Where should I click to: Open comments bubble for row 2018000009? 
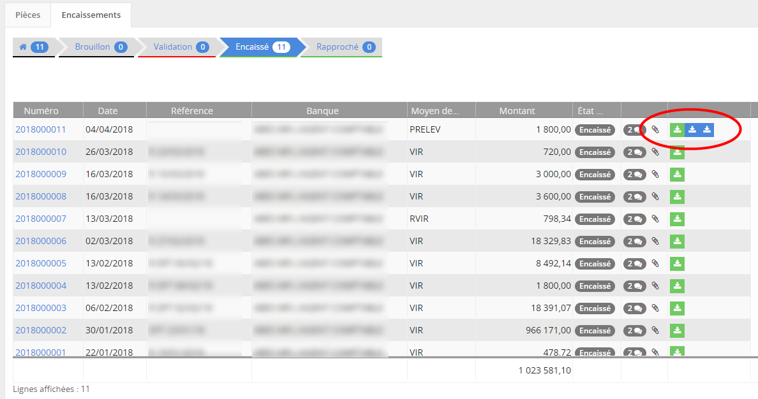[634, 175]
